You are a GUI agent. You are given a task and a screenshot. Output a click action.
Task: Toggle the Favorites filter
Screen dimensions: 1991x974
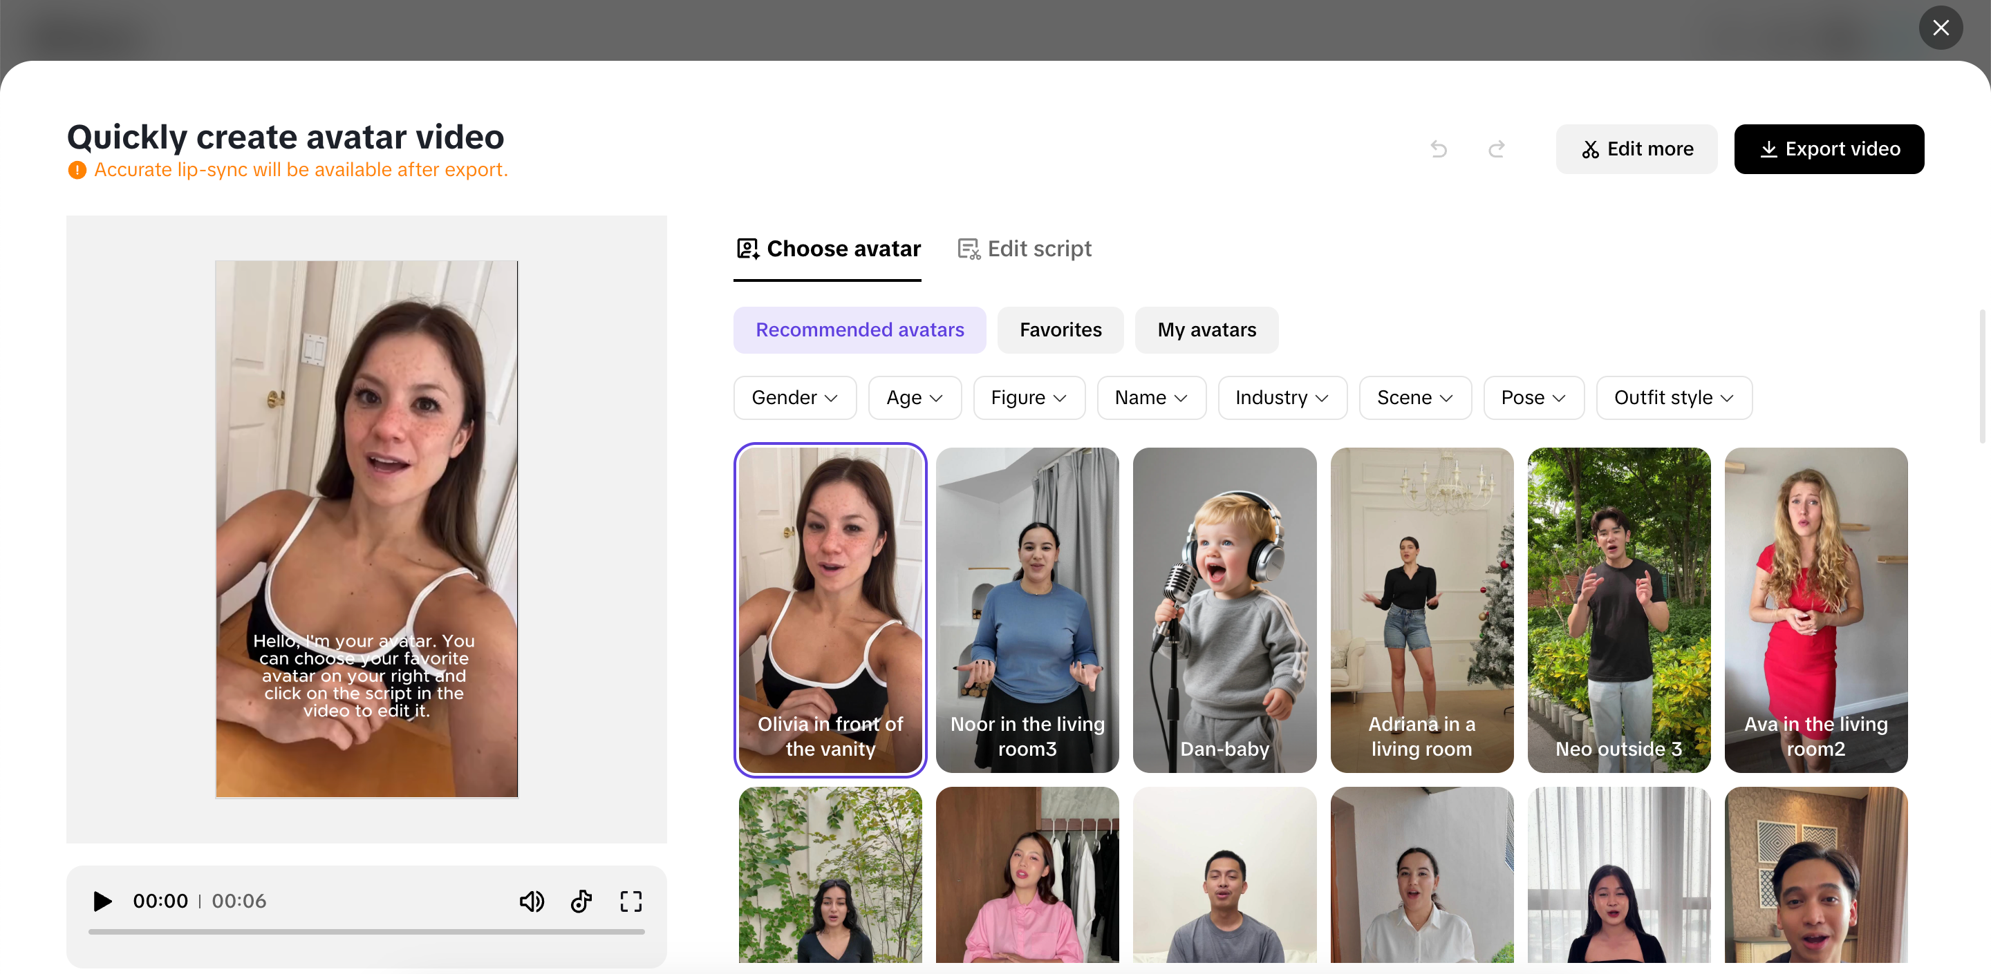tap(1060, 330)
